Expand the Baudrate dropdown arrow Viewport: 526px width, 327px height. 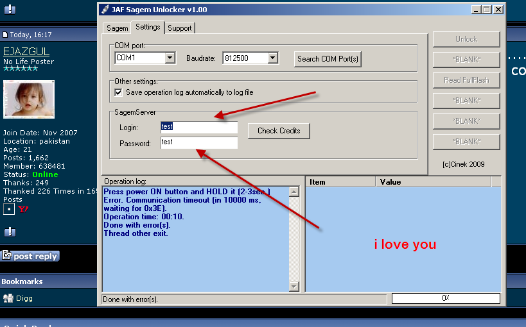273,58
